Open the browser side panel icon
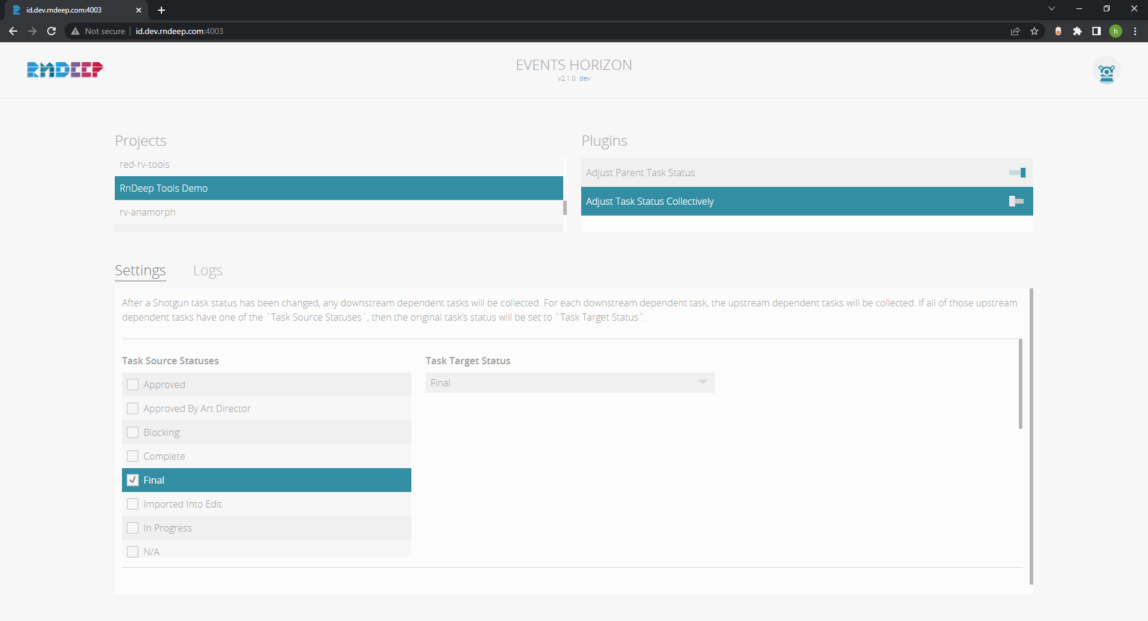1148x621 pixels. pyautogui.click(x=1097, y=31)
